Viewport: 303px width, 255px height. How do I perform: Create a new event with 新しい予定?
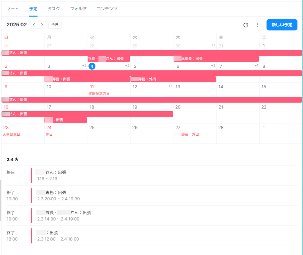point(282,25)
